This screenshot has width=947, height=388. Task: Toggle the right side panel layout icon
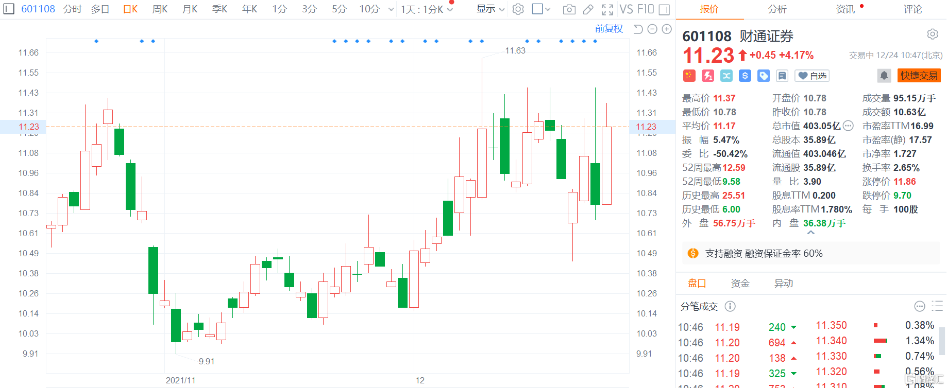(664, 9)
